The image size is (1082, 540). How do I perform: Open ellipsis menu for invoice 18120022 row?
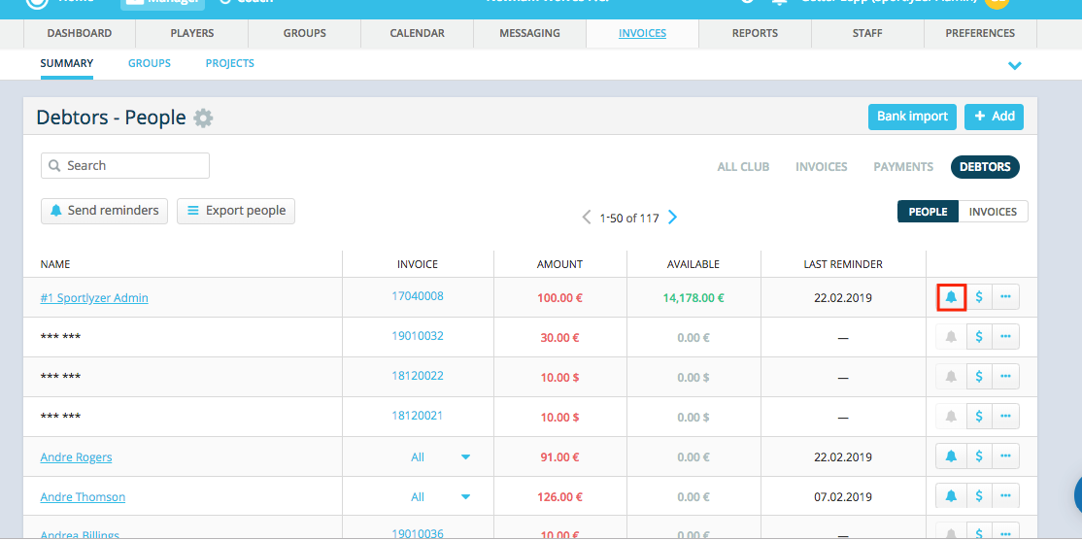pyautogui.click(x=1005, y=377)
